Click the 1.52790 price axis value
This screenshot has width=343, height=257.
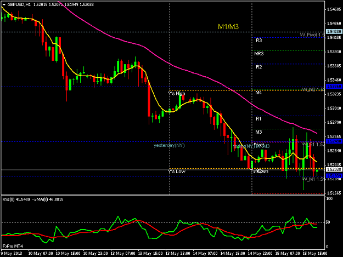[x=334, y=123]
